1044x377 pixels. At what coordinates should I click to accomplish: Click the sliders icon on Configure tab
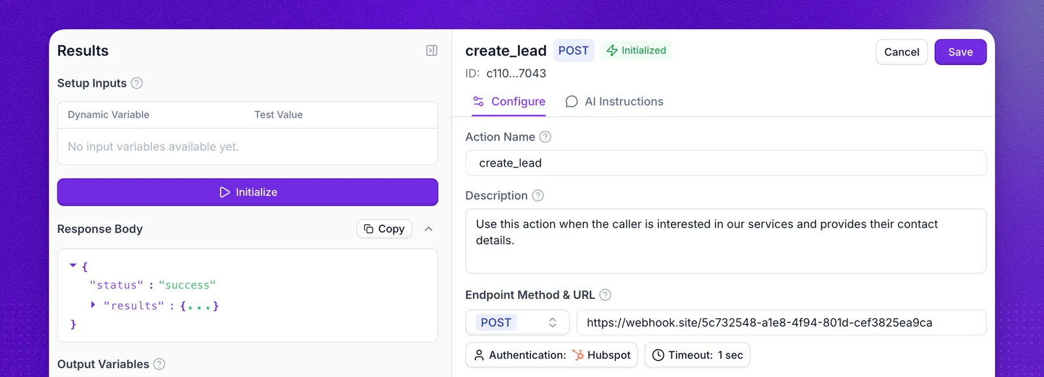tap(478, 102)
